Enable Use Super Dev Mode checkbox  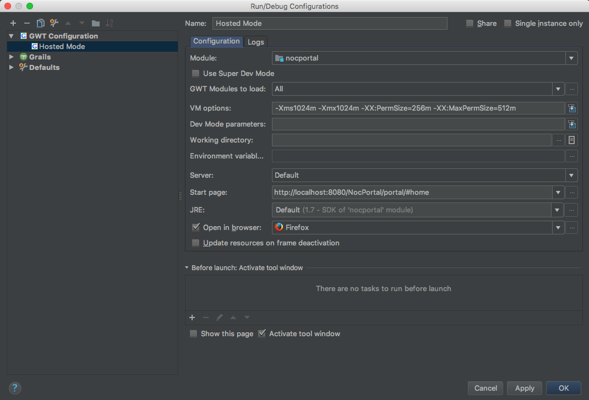point(195,73)
